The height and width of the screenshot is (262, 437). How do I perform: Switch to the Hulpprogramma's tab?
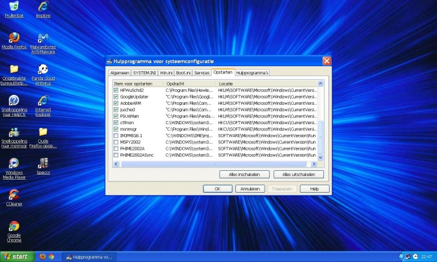(x=252, y=72)
